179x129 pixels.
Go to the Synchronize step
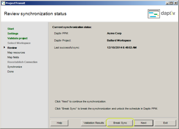coord(15,67)
